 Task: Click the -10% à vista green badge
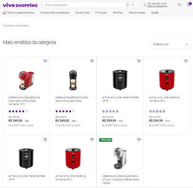coord(106,140)
